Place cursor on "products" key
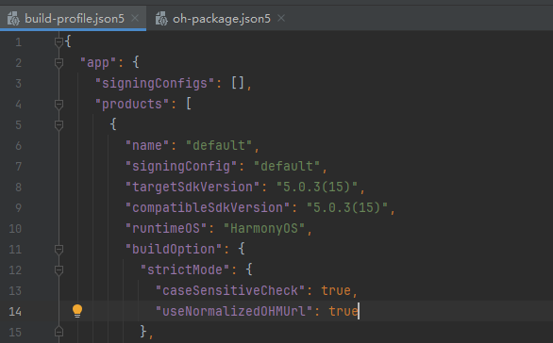The image size is (553, 343). coord(132,105)
